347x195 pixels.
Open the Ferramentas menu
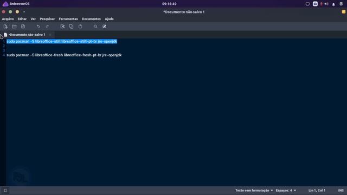[68, 19]
